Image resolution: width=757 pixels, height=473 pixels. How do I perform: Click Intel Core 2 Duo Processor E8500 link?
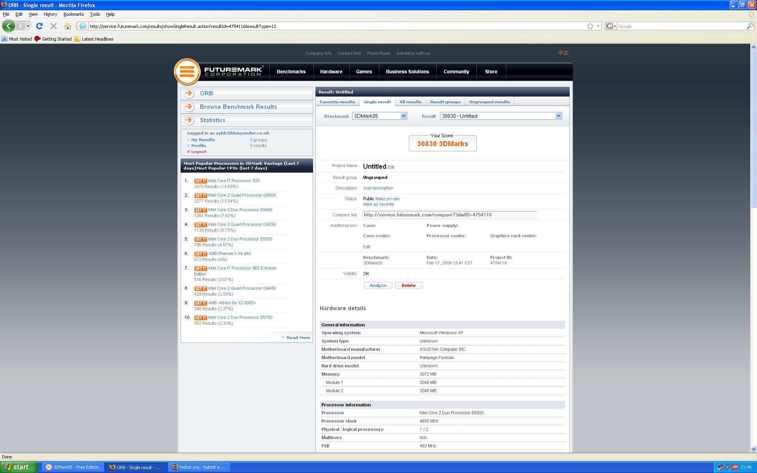point(240,239)
